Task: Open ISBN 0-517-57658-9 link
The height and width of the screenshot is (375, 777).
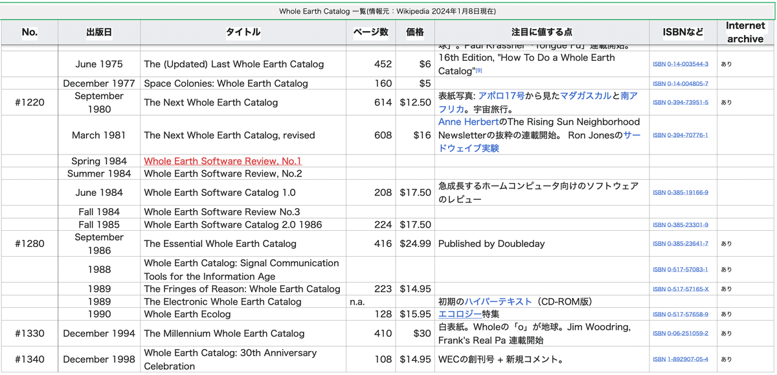Action: pos(681,314)
